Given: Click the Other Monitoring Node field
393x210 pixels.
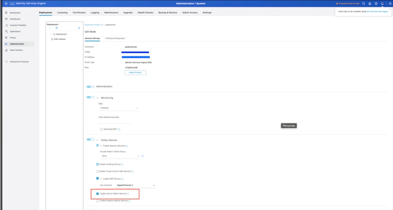Looking at the screenshot, I should [115, 121].
